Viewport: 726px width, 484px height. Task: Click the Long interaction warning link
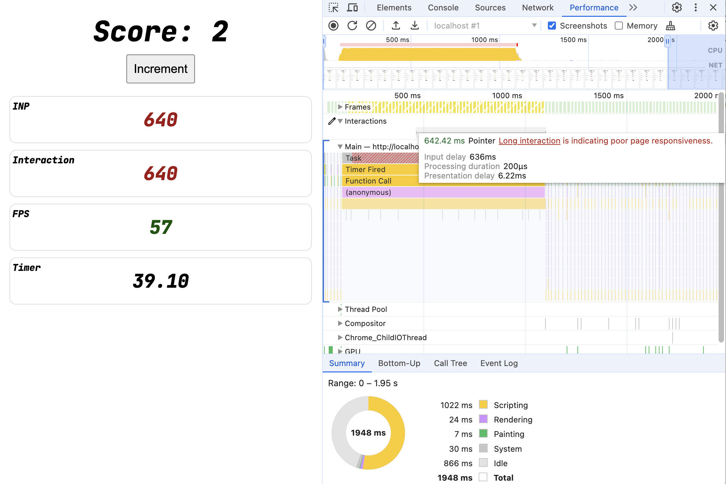point(528,140)
